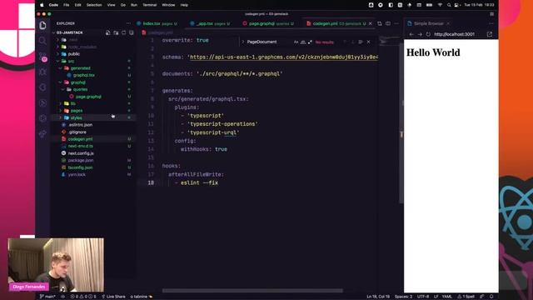Switch to _app.tsx tab
The height and width of the screenshot is (300, 533).
point(210,23)
